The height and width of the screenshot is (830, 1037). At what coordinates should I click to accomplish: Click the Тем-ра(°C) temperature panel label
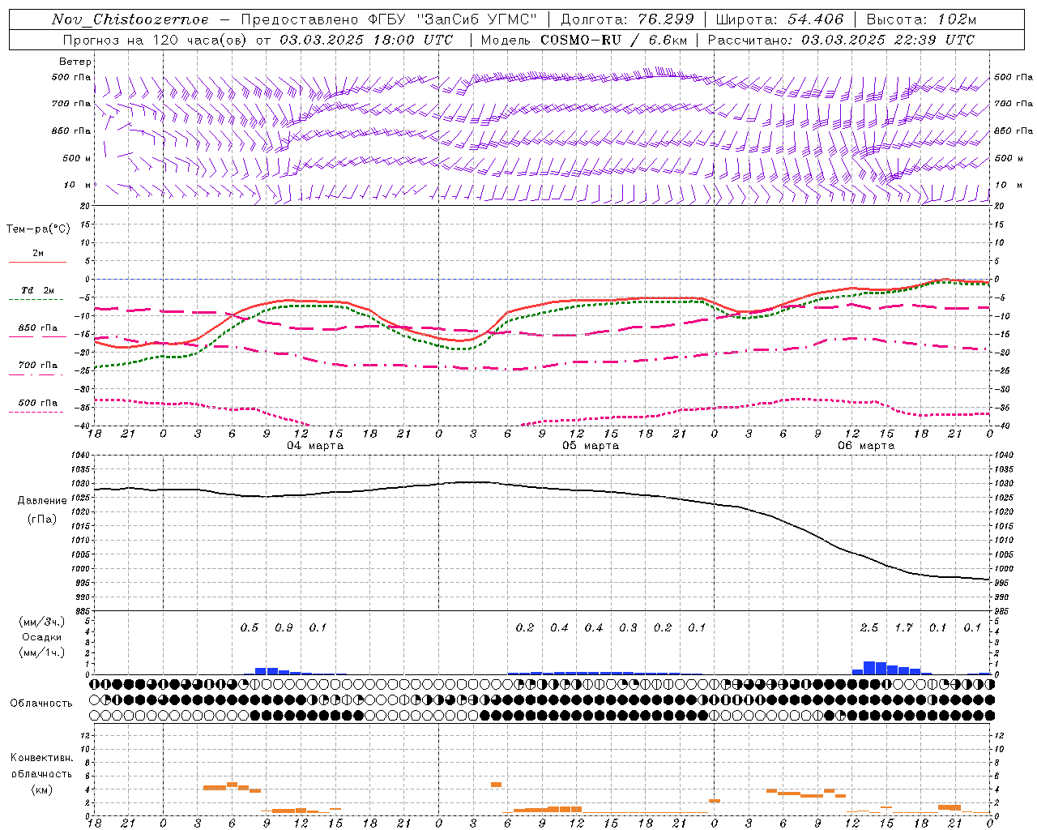(38, 229)
